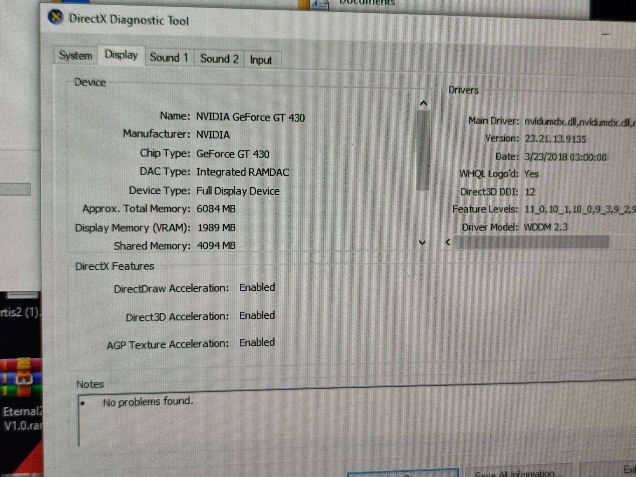Click the device name NVIDIA GeForce GT 430
This screenshot has width=636, height=477.
[x=250, y=117]
